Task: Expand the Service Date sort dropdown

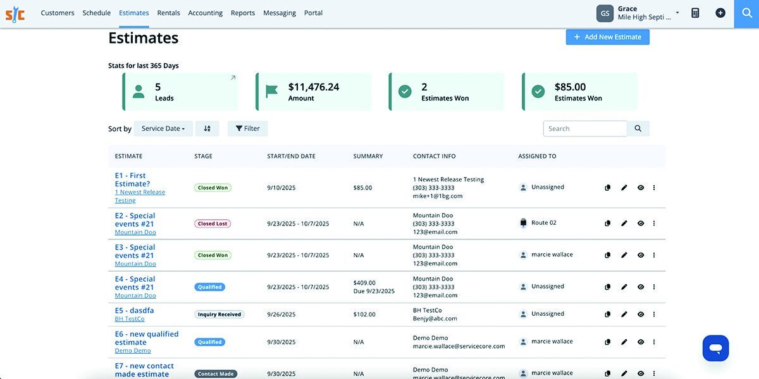Action: coord(163,128)
